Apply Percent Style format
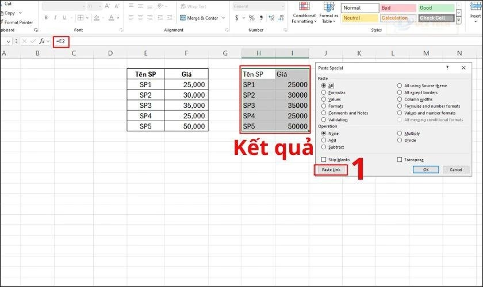This screenshot has height=287, width=483. point(252,18)
